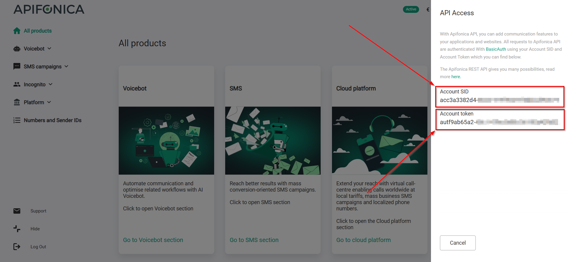This screenshot has height=262, width=567.
Task: Click the SMS campaigns chat bubble icon
Action: tap(17, 67)
